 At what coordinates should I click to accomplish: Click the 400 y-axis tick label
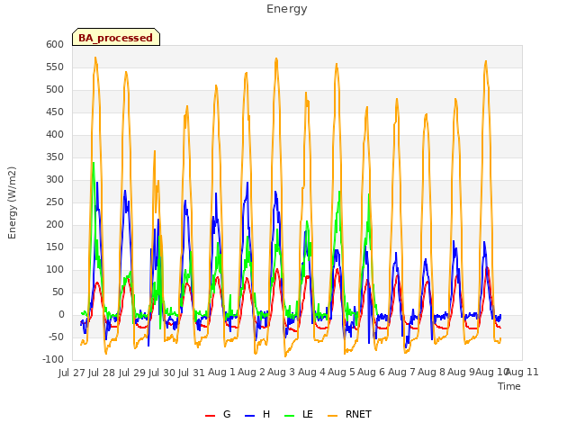point(55,134)
